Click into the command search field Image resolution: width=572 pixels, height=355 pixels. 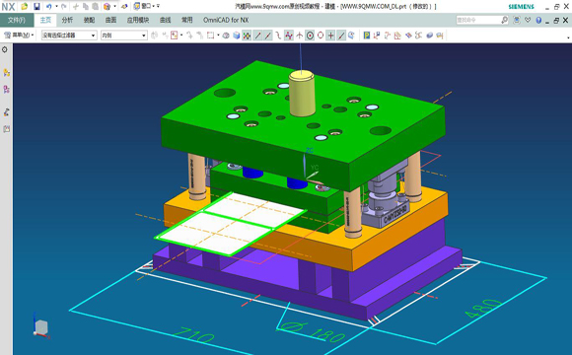pos(478,20)
